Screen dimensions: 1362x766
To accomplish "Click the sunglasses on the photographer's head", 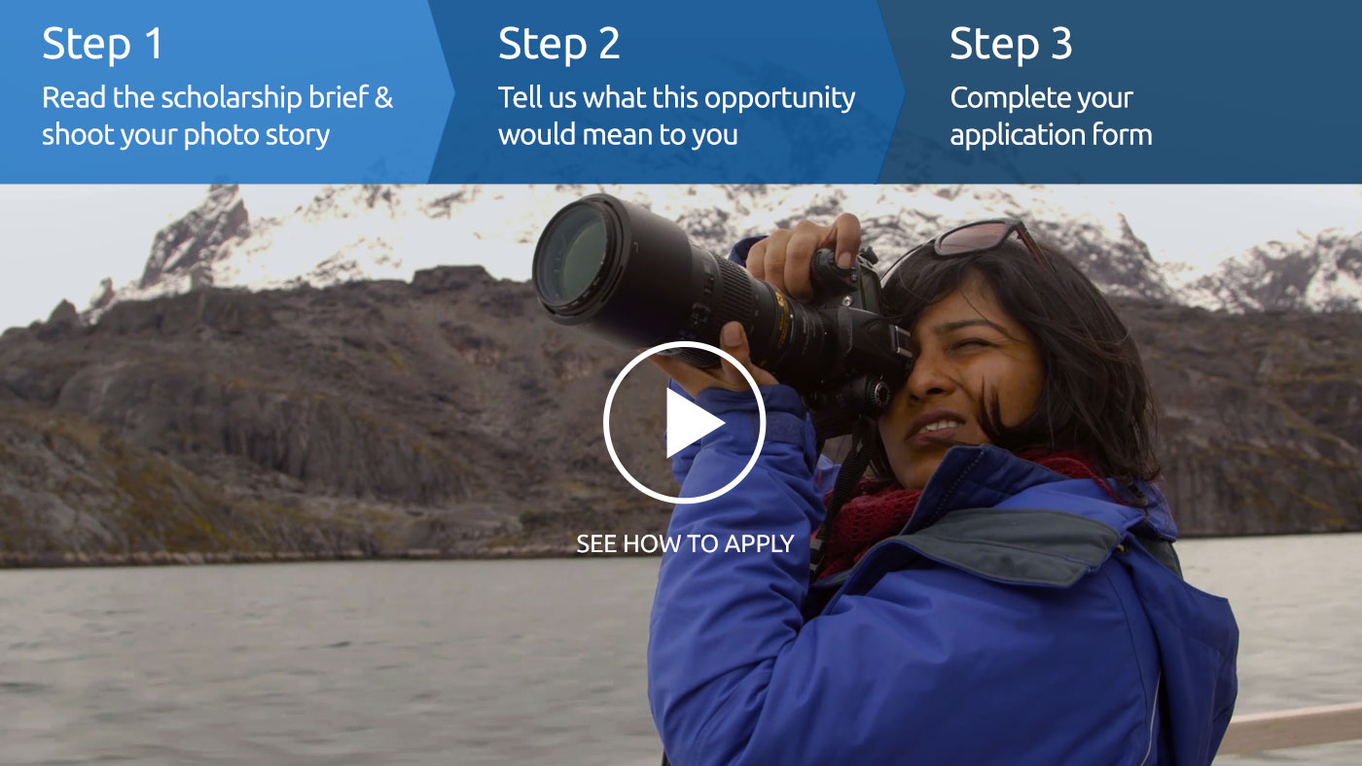I will (981, 237).
